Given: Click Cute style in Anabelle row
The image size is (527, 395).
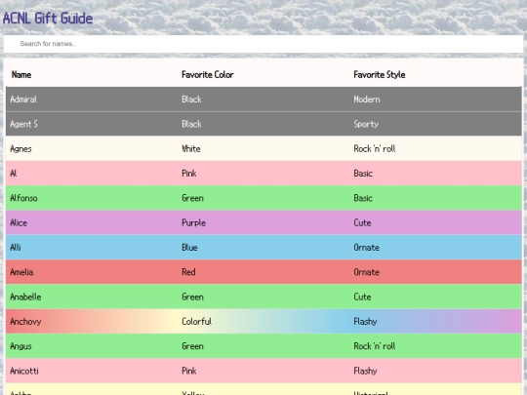Looking at the screenshot, I should pos(362,296).
